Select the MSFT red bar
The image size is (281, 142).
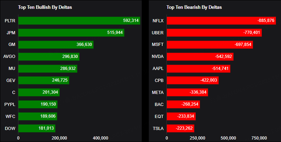(210, 45)
